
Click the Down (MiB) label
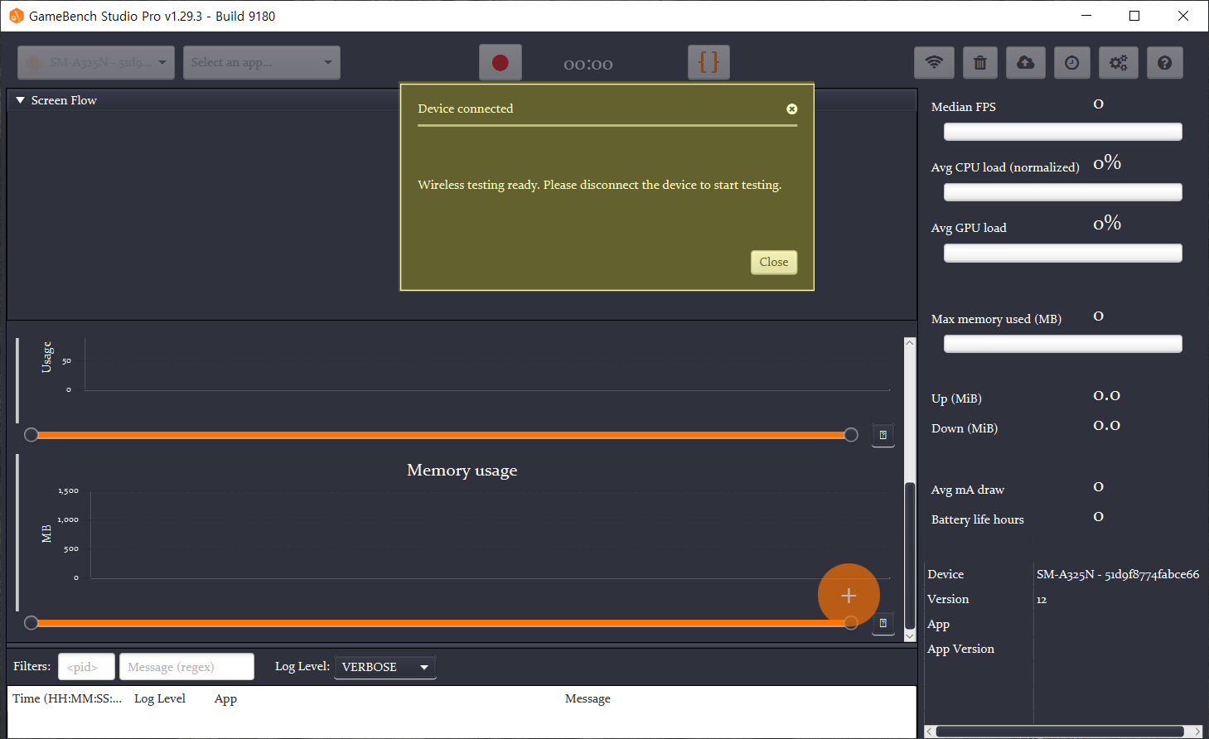pos(965,428)
